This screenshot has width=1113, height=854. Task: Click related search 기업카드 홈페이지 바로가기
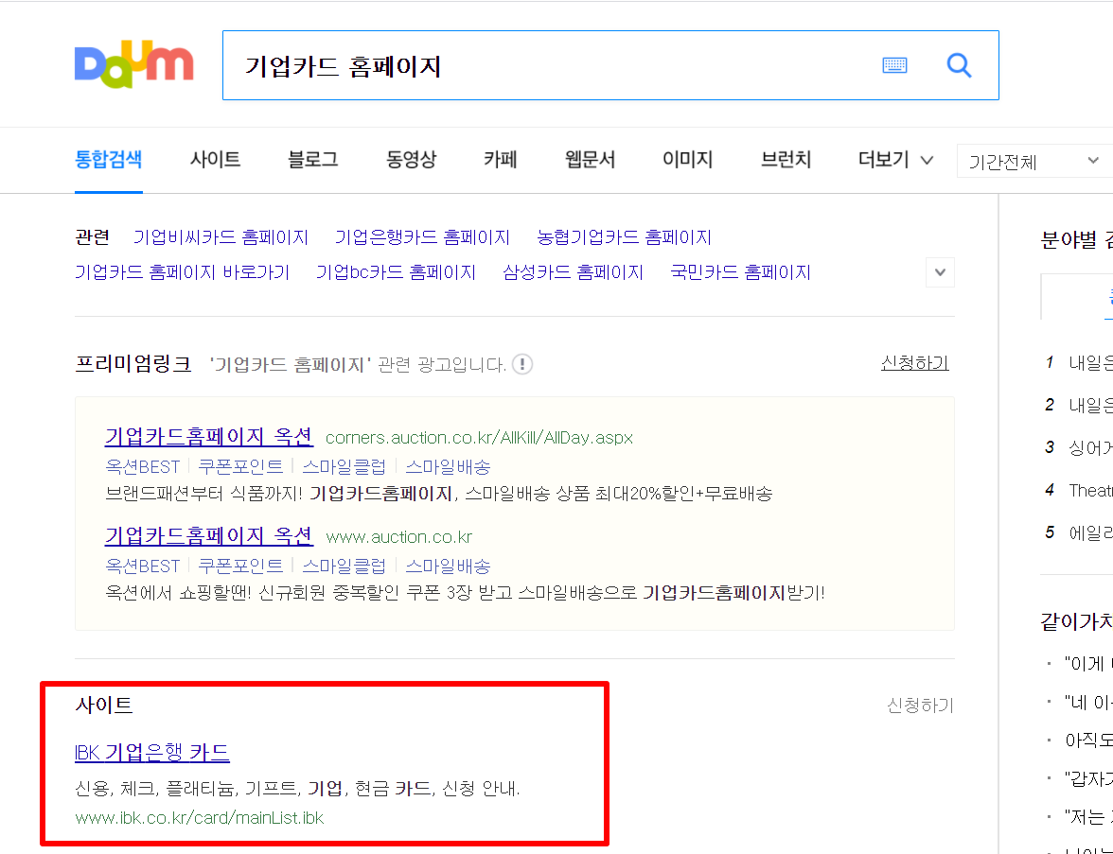pos(183,272)
